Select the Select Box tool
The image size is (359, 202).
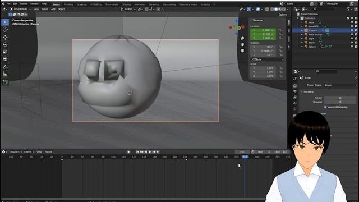tap(5, 22)
